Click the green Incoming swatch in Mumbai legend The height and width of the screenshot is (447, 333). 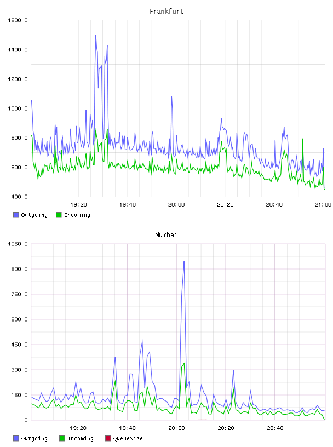pos(62,438)
